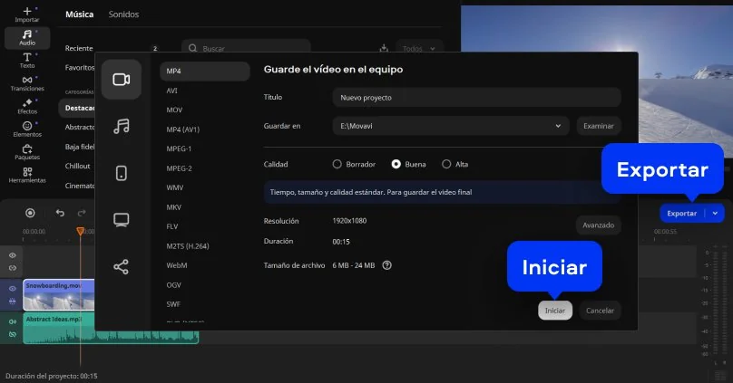Choose the mobile devices export icon
The width and height of the screenshot is (733, 383).
tap(121, 173)
